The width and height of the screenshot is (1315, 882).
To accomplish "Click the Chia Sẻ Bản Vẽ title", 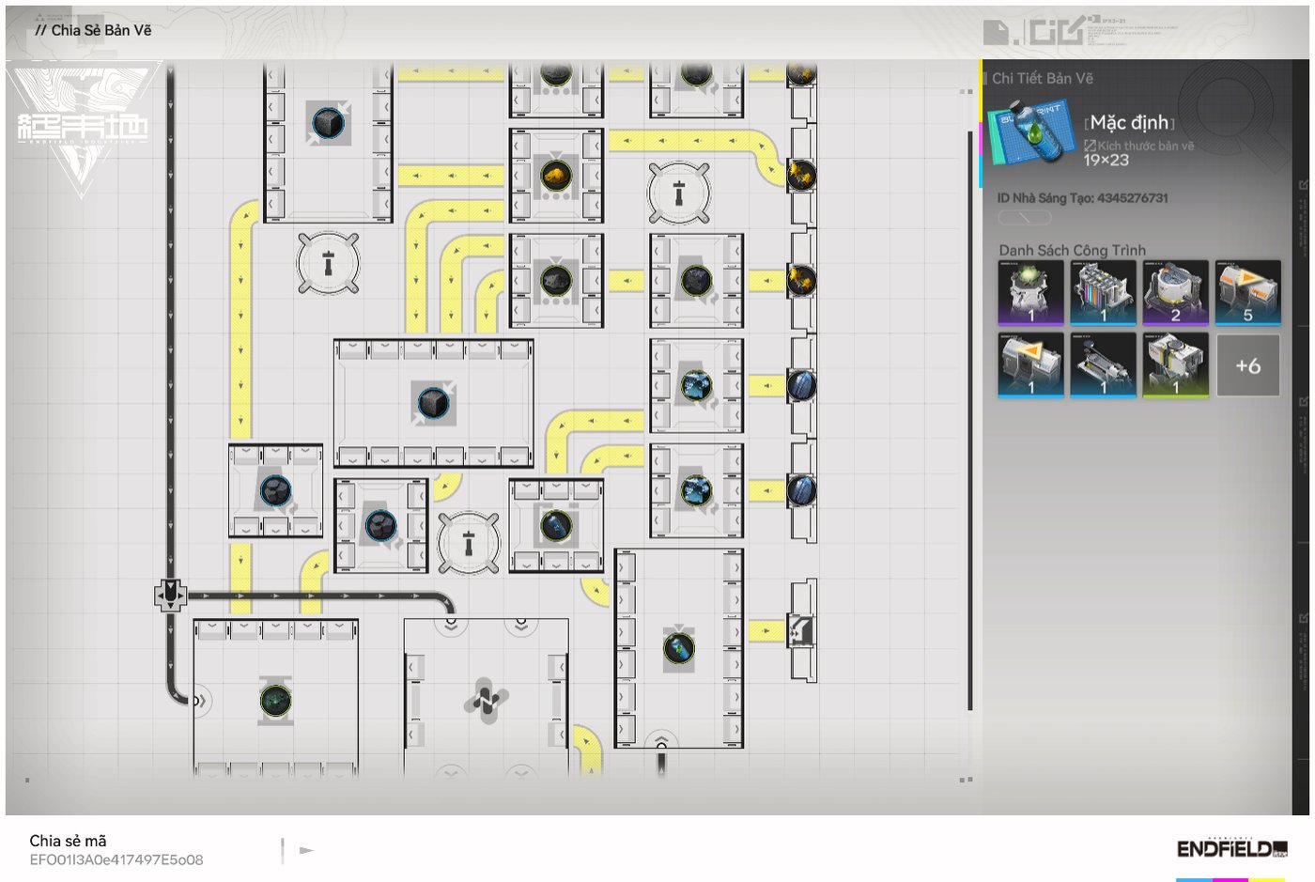I will [101, 30].
